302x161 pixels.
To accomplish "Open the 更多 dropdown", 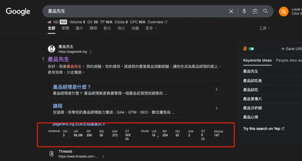I will (151, 28).
